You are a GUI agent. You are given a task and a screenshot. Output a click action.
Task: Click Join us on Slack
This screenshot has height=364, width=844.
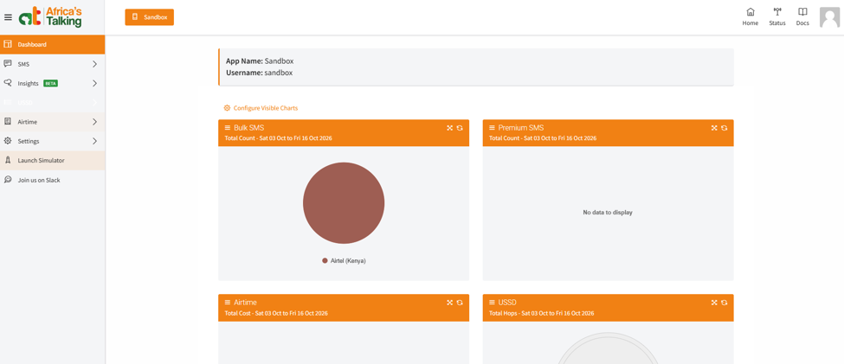[52, 180]
